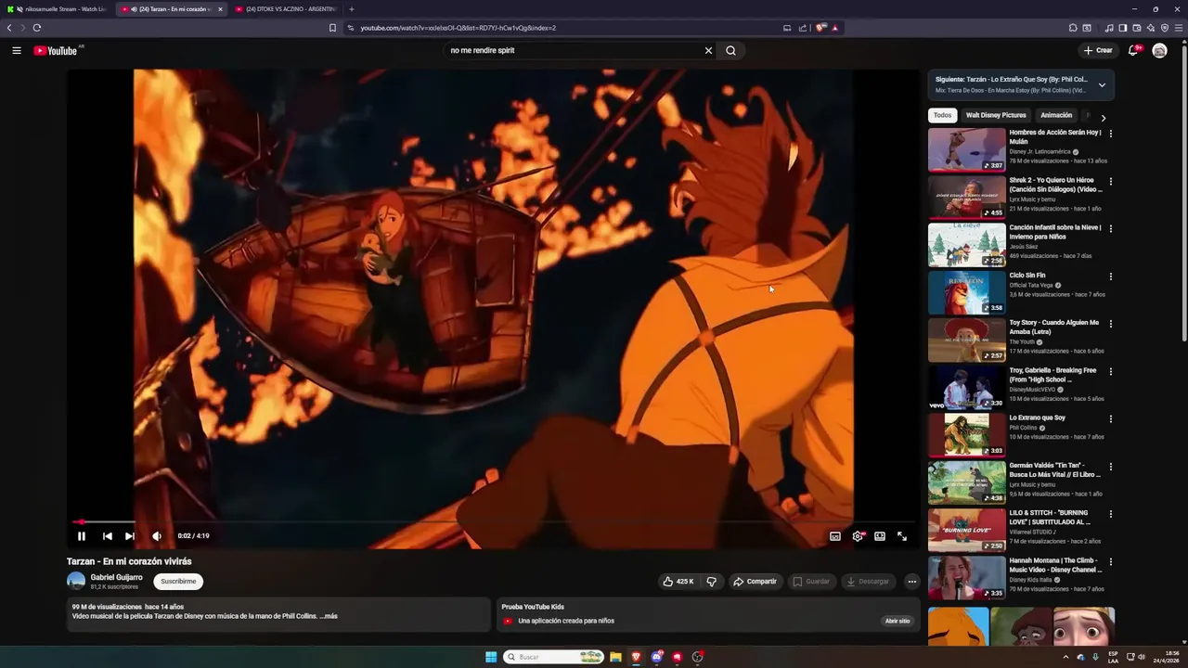Mute the video volume

(157, 536)
